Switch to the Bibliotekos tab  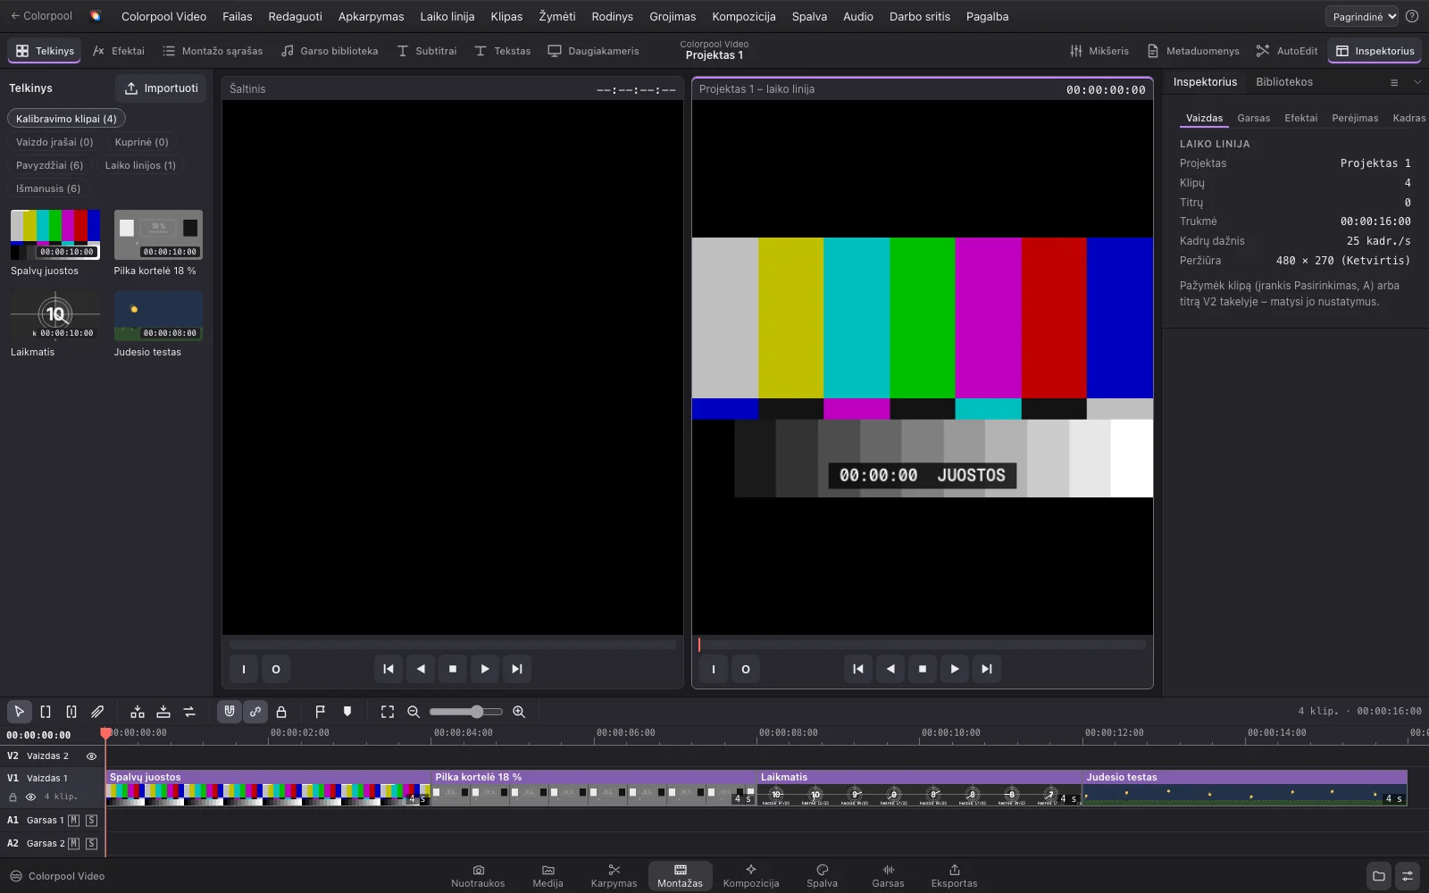(1284, 82)
